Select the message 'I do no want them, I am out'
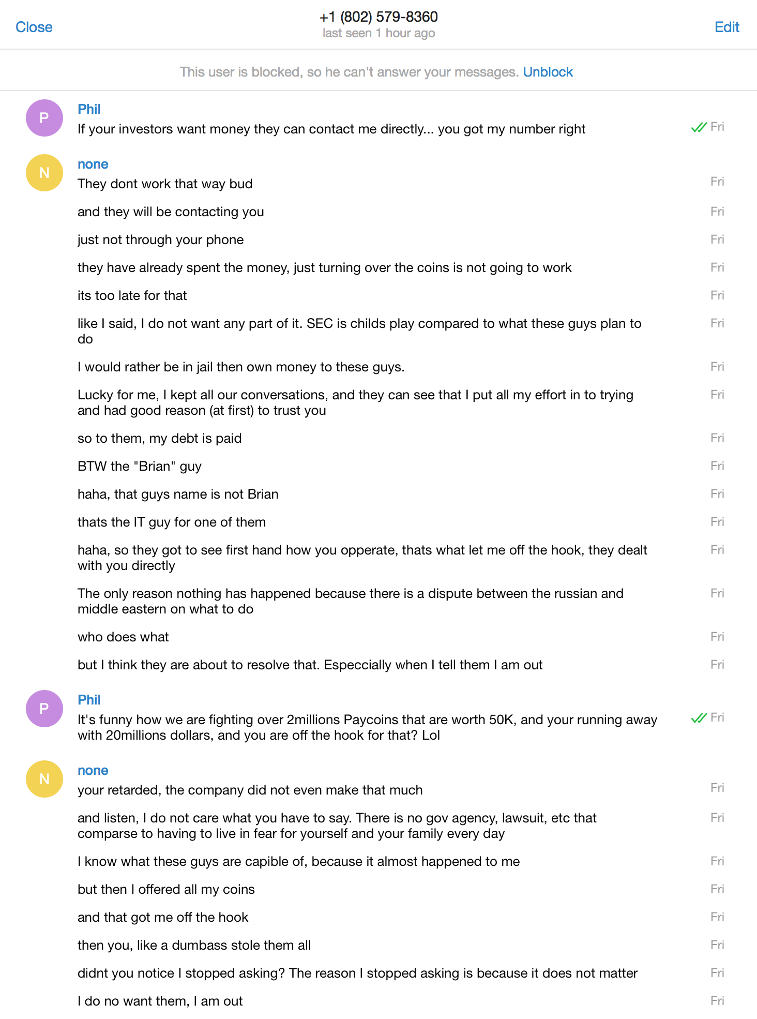Screen dimensions: 757x1019 pyautogui.click(x=160, y=1001)
